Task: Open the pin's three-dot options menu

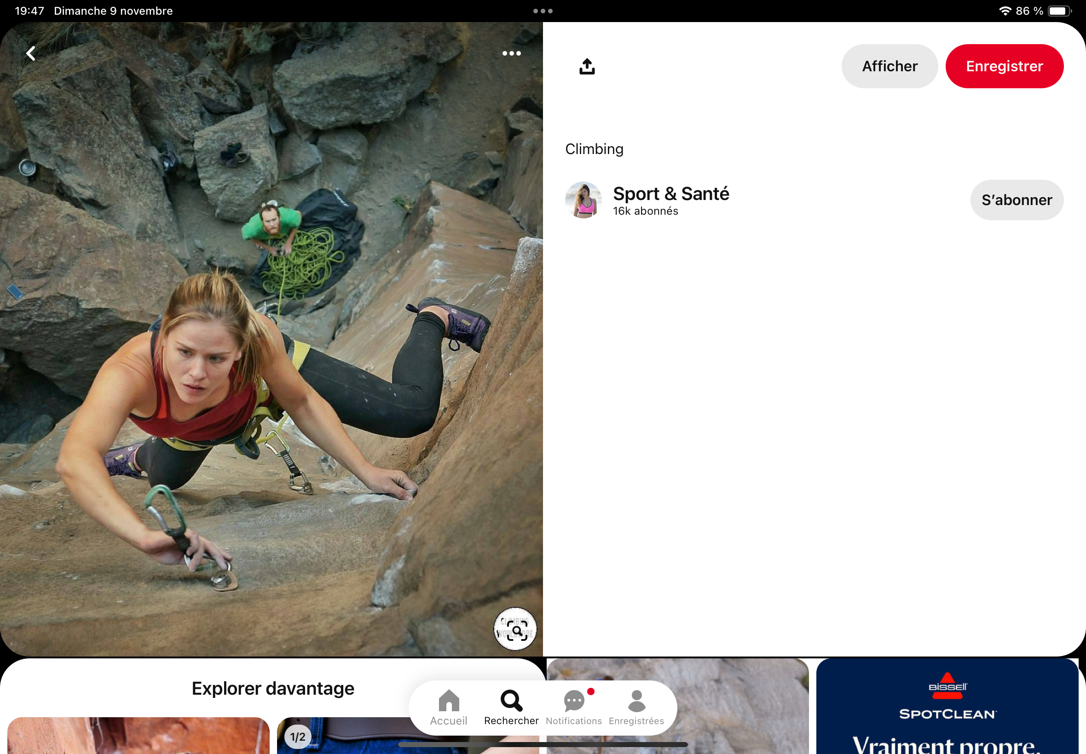Action: click(x=511, y=53)
